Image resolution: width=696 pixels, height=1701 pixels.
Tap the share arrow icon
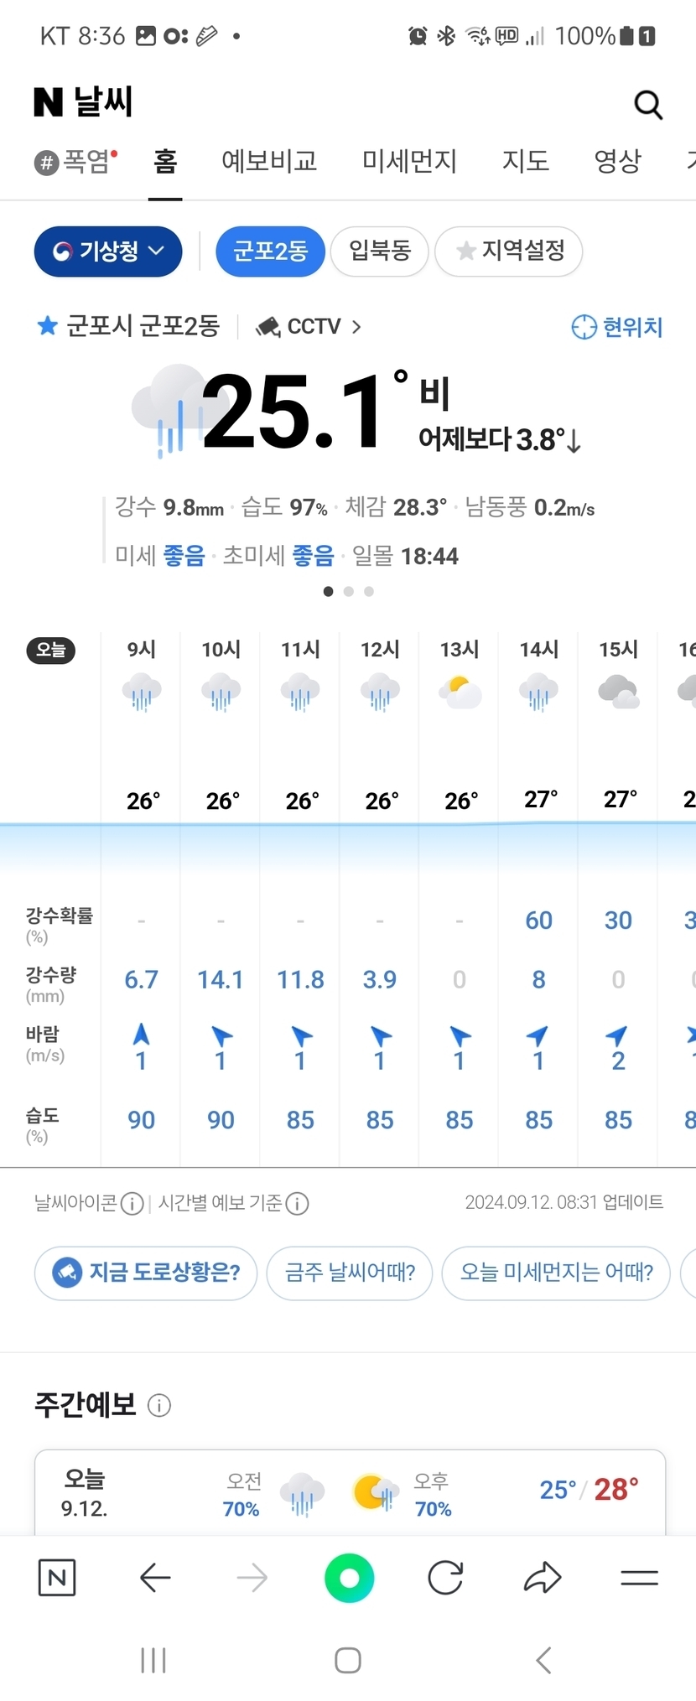(543, 1579)
